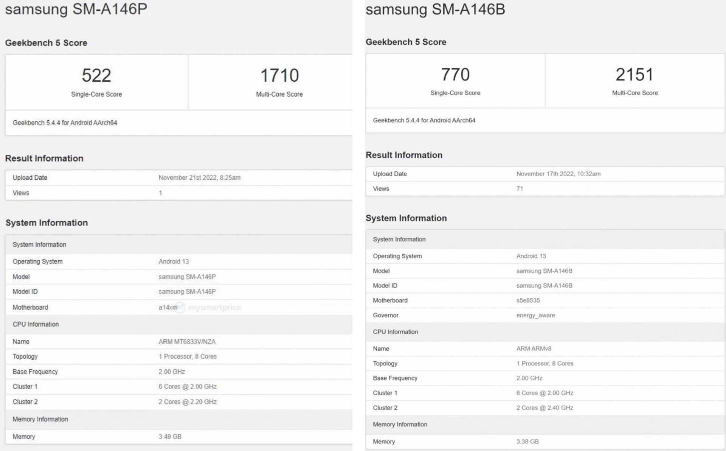Screen dimensions: 726x451
Task: Click the 2 Cores @ 2.40 GHz entry
Action: coord(544,408)
